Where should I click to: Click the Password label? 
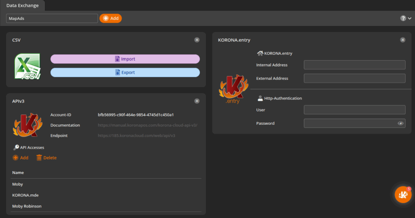(265, 123)
